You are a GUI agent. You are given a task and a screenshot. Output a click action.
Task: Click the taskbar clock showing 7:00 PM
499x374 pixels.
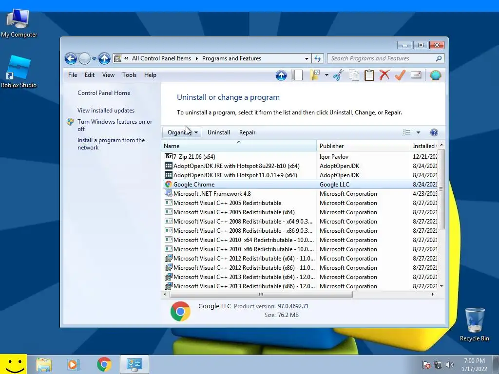point(474,365)
